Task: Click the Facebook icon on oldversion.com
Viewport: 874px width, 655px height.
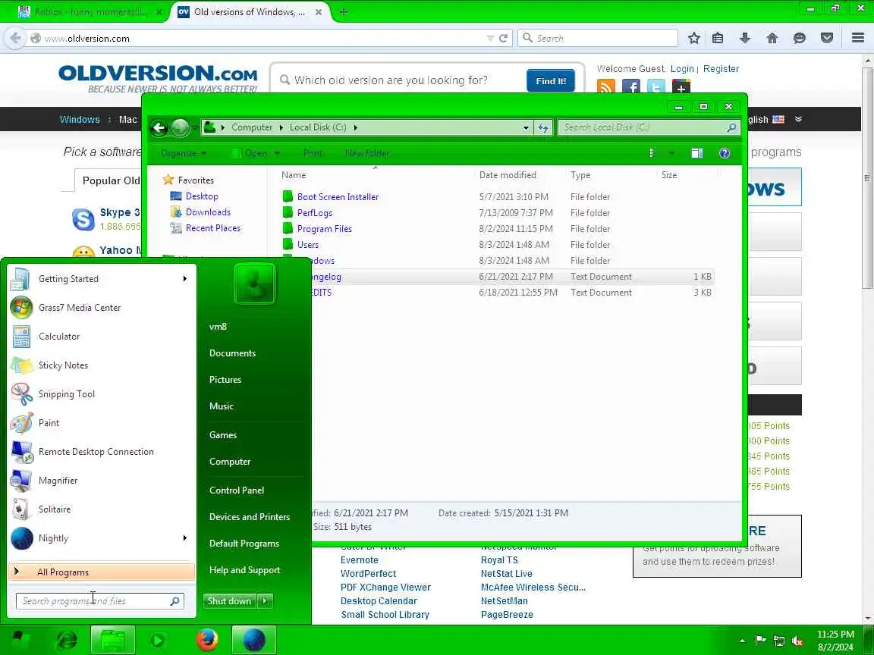Action: [x=631, y=87]
